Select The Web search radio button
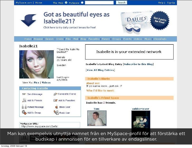 (66, 3)
